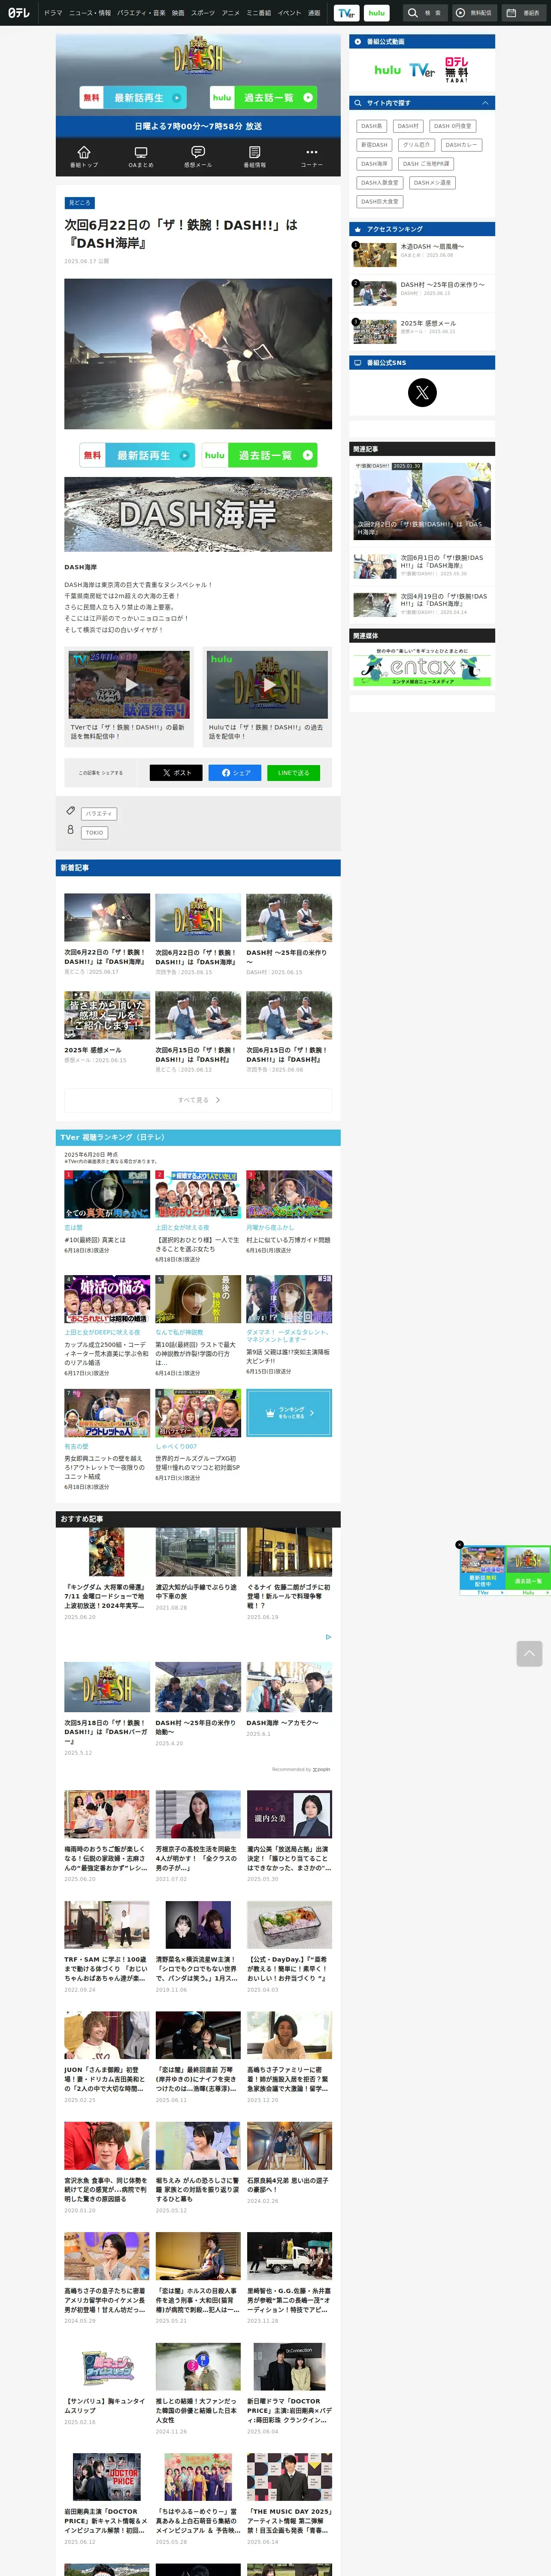Share article with Facebook シェア button
551x2576 pixels.
[235, 772]
